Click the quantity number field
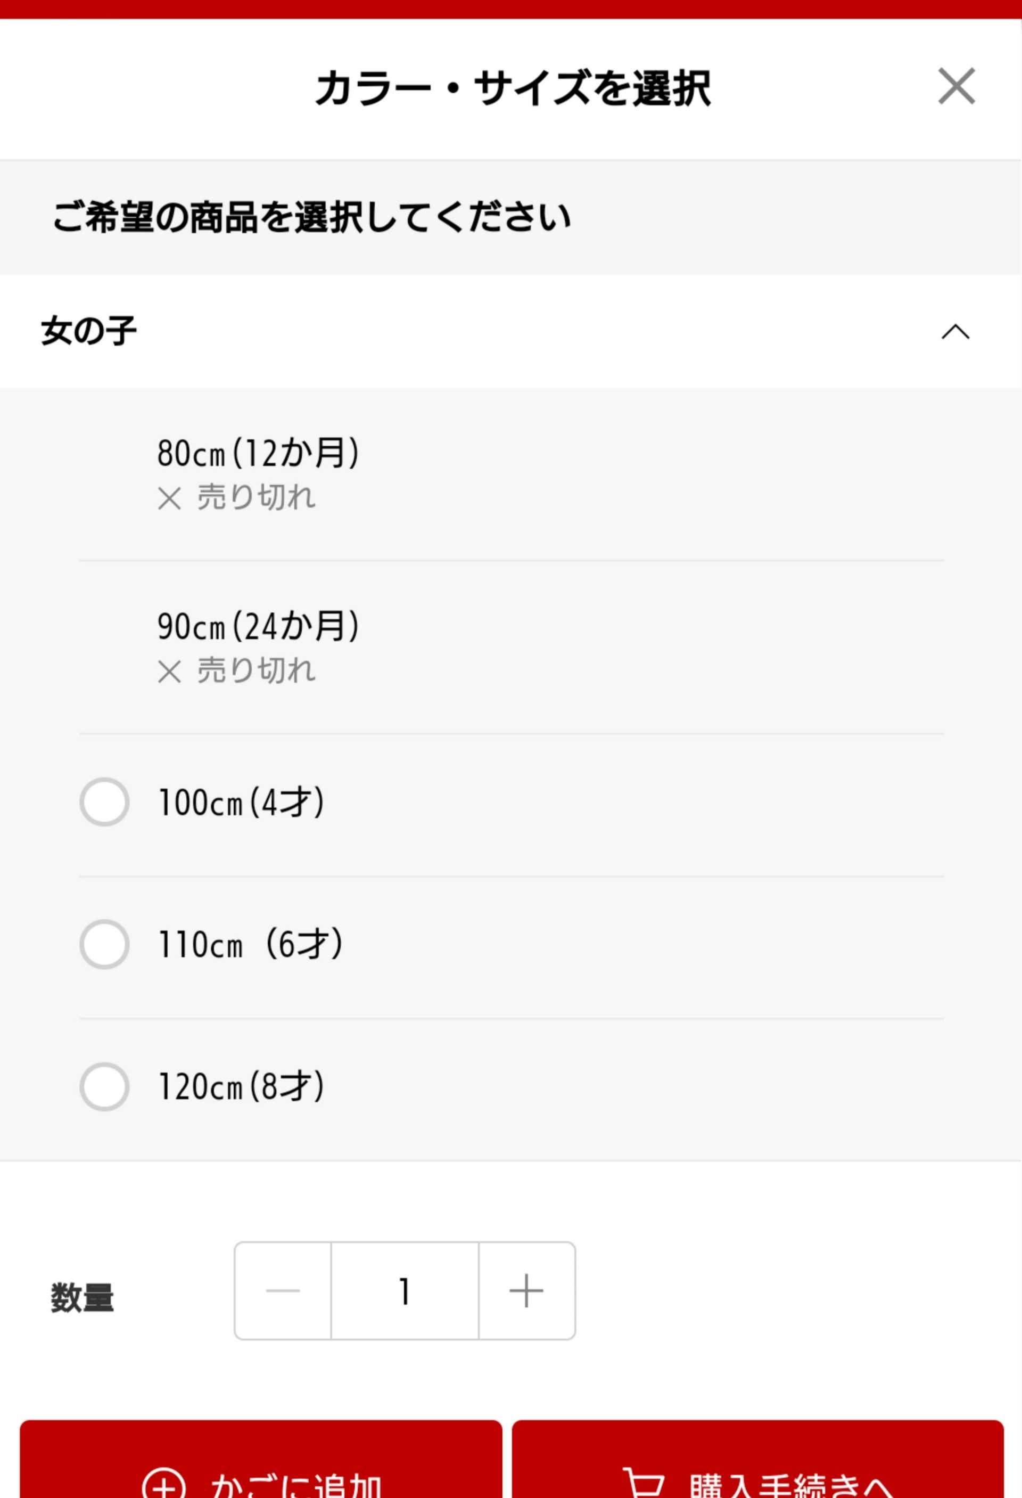This screenshot has height=1498, width=1022. [x=405, y=1291]
